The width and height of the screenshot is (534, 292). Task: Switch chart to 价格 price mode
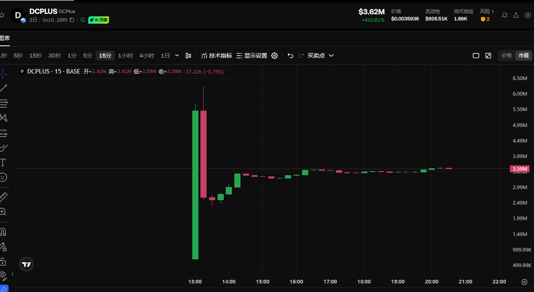pos(506,56)
